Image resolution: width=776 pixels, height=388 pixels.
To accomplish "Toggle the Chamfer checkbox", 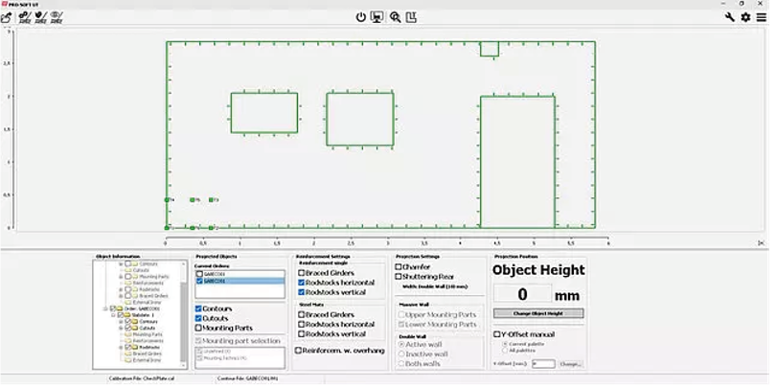I will [399, 266].
